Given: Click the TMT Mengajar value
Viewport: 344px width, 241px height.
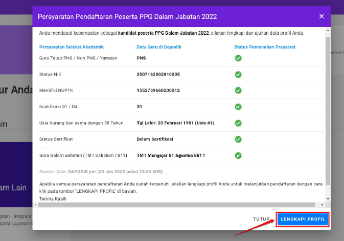Looking at the screenshot, I should point(171,155).
